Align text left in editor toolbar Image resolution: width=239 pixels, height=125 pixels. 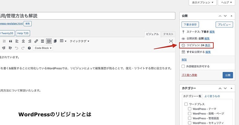pos(17,41)
